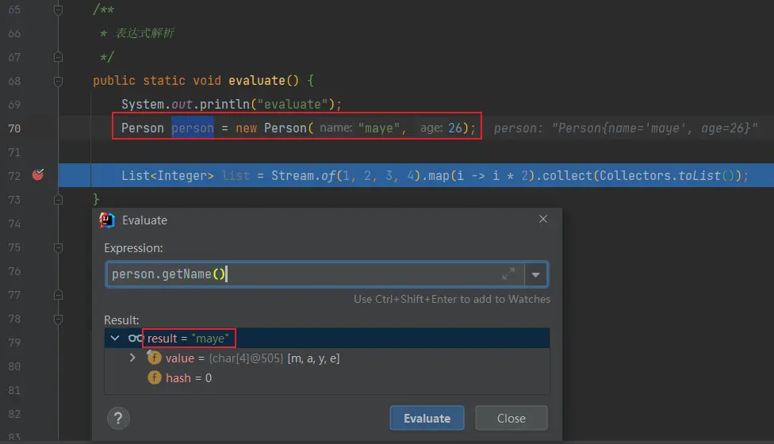Toggle the fold marker on line 75
The width and height of the screenshot is (774, 444).
point(58,247)
